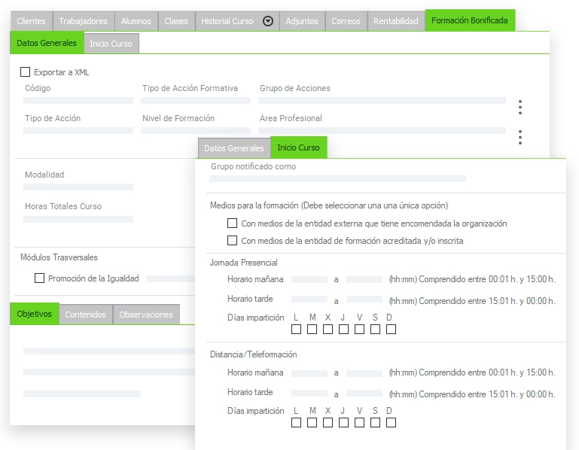The width and height of the screenshot is (579, 450).
Task: Select medios de la entidad externa checkbox
Action: pyautogui.click(x=232, y=223)
